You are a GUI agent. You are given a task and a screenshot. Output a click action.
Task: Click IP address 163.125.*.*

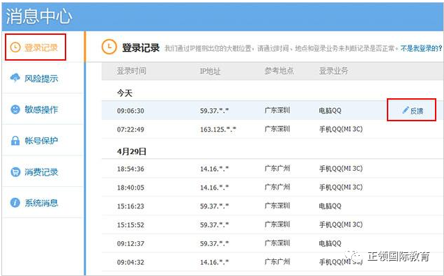click(218, 130)
